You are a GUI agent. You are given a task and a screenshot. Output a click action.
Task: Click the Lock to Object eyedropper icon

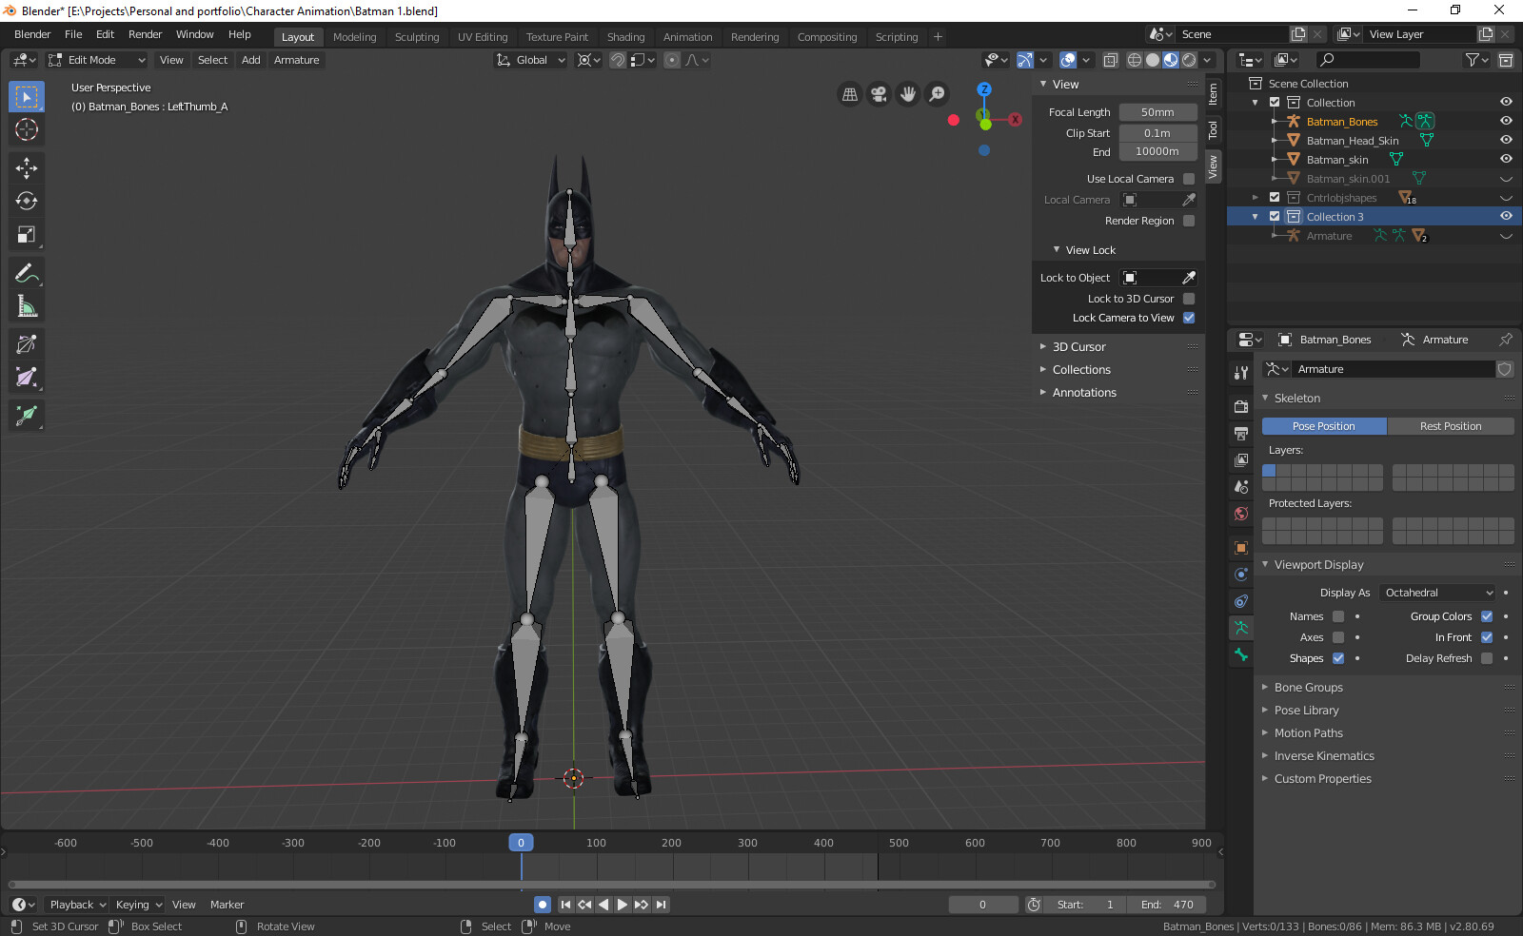1189,278
